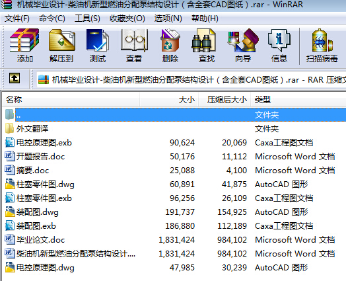Sort by 名称 column header
The image size is (346, 281).
pos(71,100)
